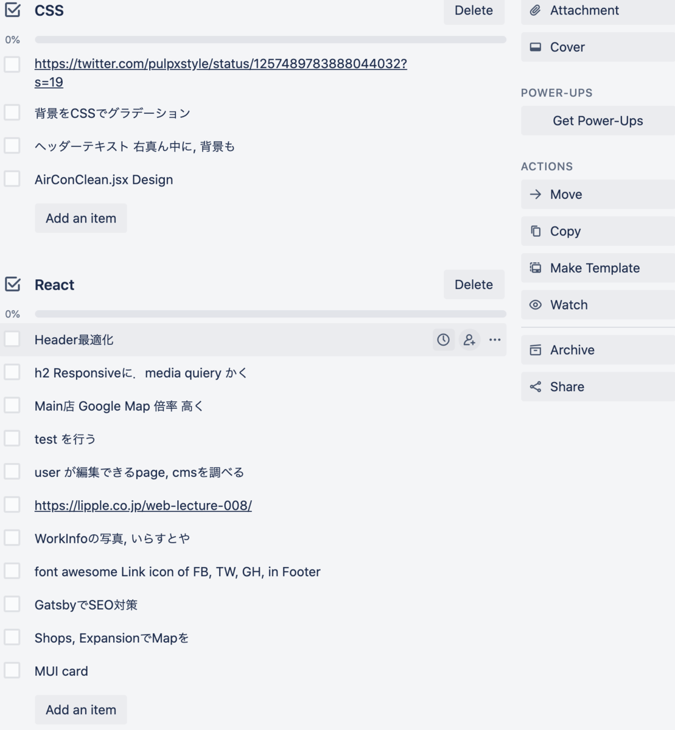Add an item to the React checklist
675x730 pixels.
click(x=80, y=709)
